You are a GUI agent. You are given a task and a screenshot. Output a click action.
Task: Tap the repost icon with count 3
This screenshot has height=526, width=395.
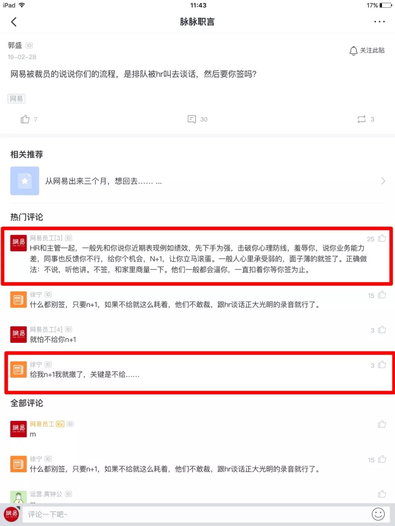pos(361,119)
